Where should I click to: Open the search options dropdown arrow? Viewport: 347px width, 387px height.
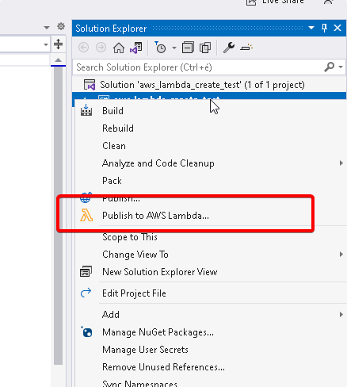[x=341, y=67]
